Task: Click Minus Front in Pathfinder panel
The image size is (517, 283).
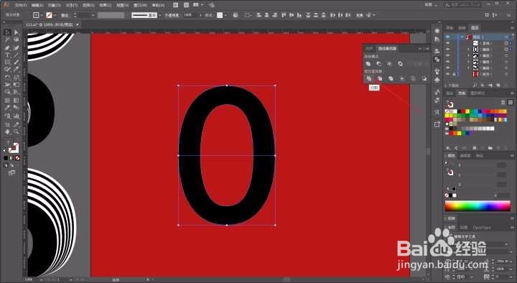Action: [x=379, y=64]
